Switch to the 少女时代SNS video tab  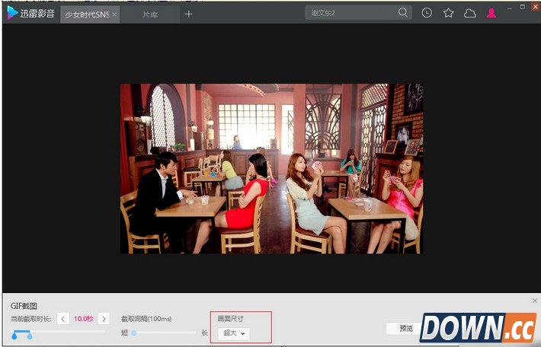pyautogui.click(x=85, y=14)
